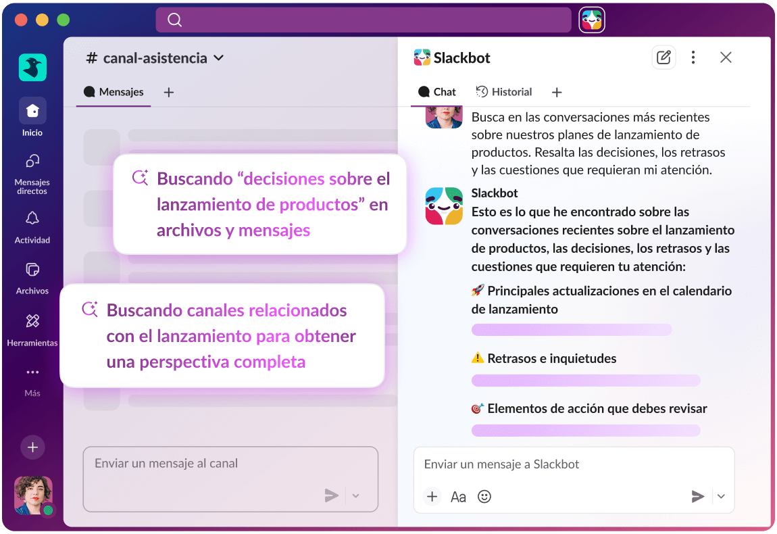
Task: Click the Buscando canales relacionados card
Action: (x=222, y=336)
